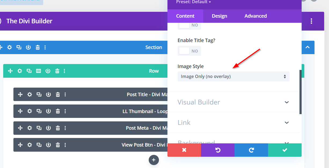
Task: Switch to the Advanced tab
Action: pos(255,16)
